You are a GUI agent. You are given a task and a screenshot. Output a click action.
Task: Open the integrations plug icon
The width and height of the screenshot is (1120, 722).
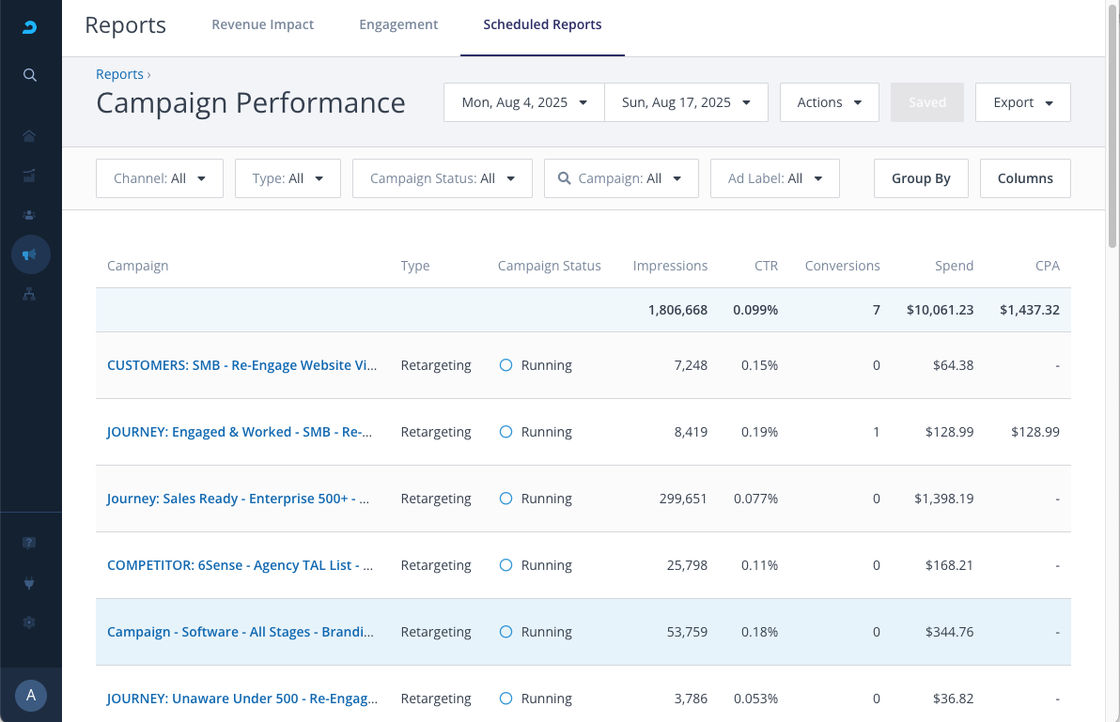pyautogui.click(x=30, y=582)
